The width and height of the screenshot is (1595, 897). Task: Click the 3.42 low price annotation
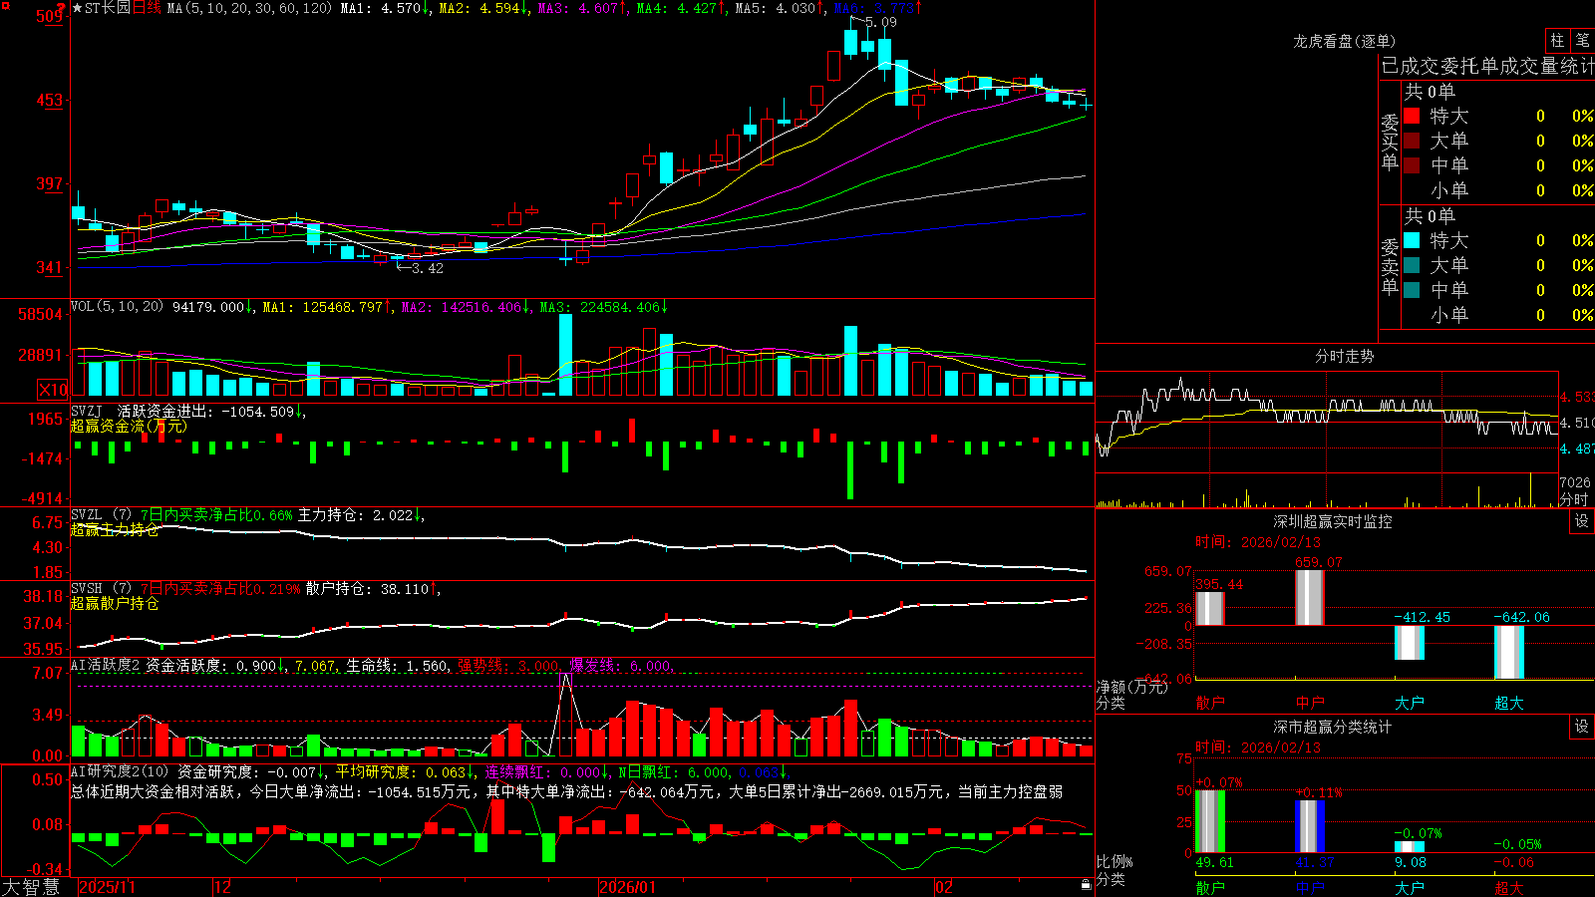coord(428,268)
